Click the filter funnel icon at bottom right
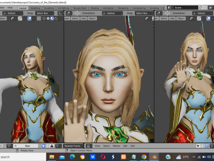The image size is (214, 161). pyautogui.click(x=212, y=146)
